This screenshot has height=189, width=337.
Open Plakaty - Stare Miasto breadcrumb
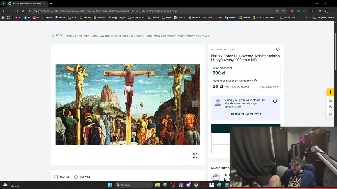(198, 36)
